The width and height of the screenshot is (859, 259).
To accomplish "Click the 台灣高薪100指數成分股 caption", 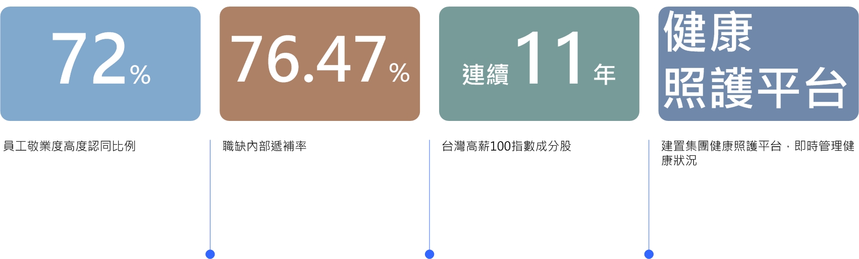I will click(506, 146).
